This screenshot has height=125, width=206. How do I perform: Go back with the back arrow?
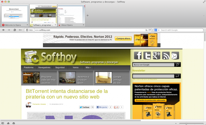3,30
